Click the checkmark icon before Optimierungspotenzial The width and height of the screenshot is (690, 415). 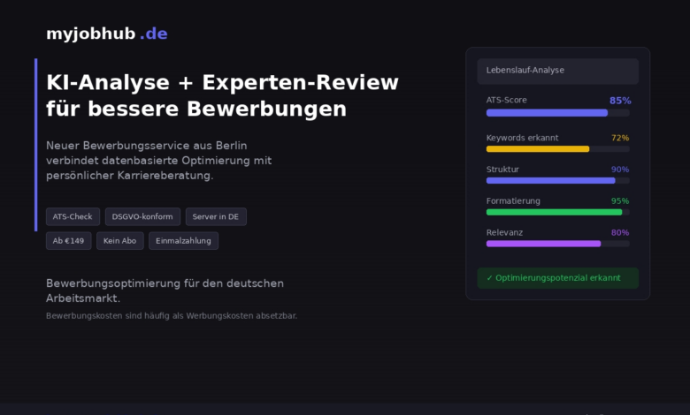point(489,278)
